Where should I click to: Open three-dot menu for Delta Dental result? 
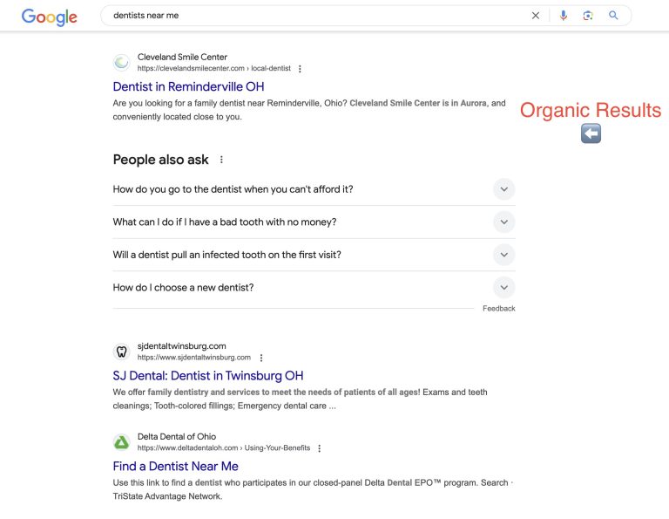pyautogui.click(x=320, y=448)
